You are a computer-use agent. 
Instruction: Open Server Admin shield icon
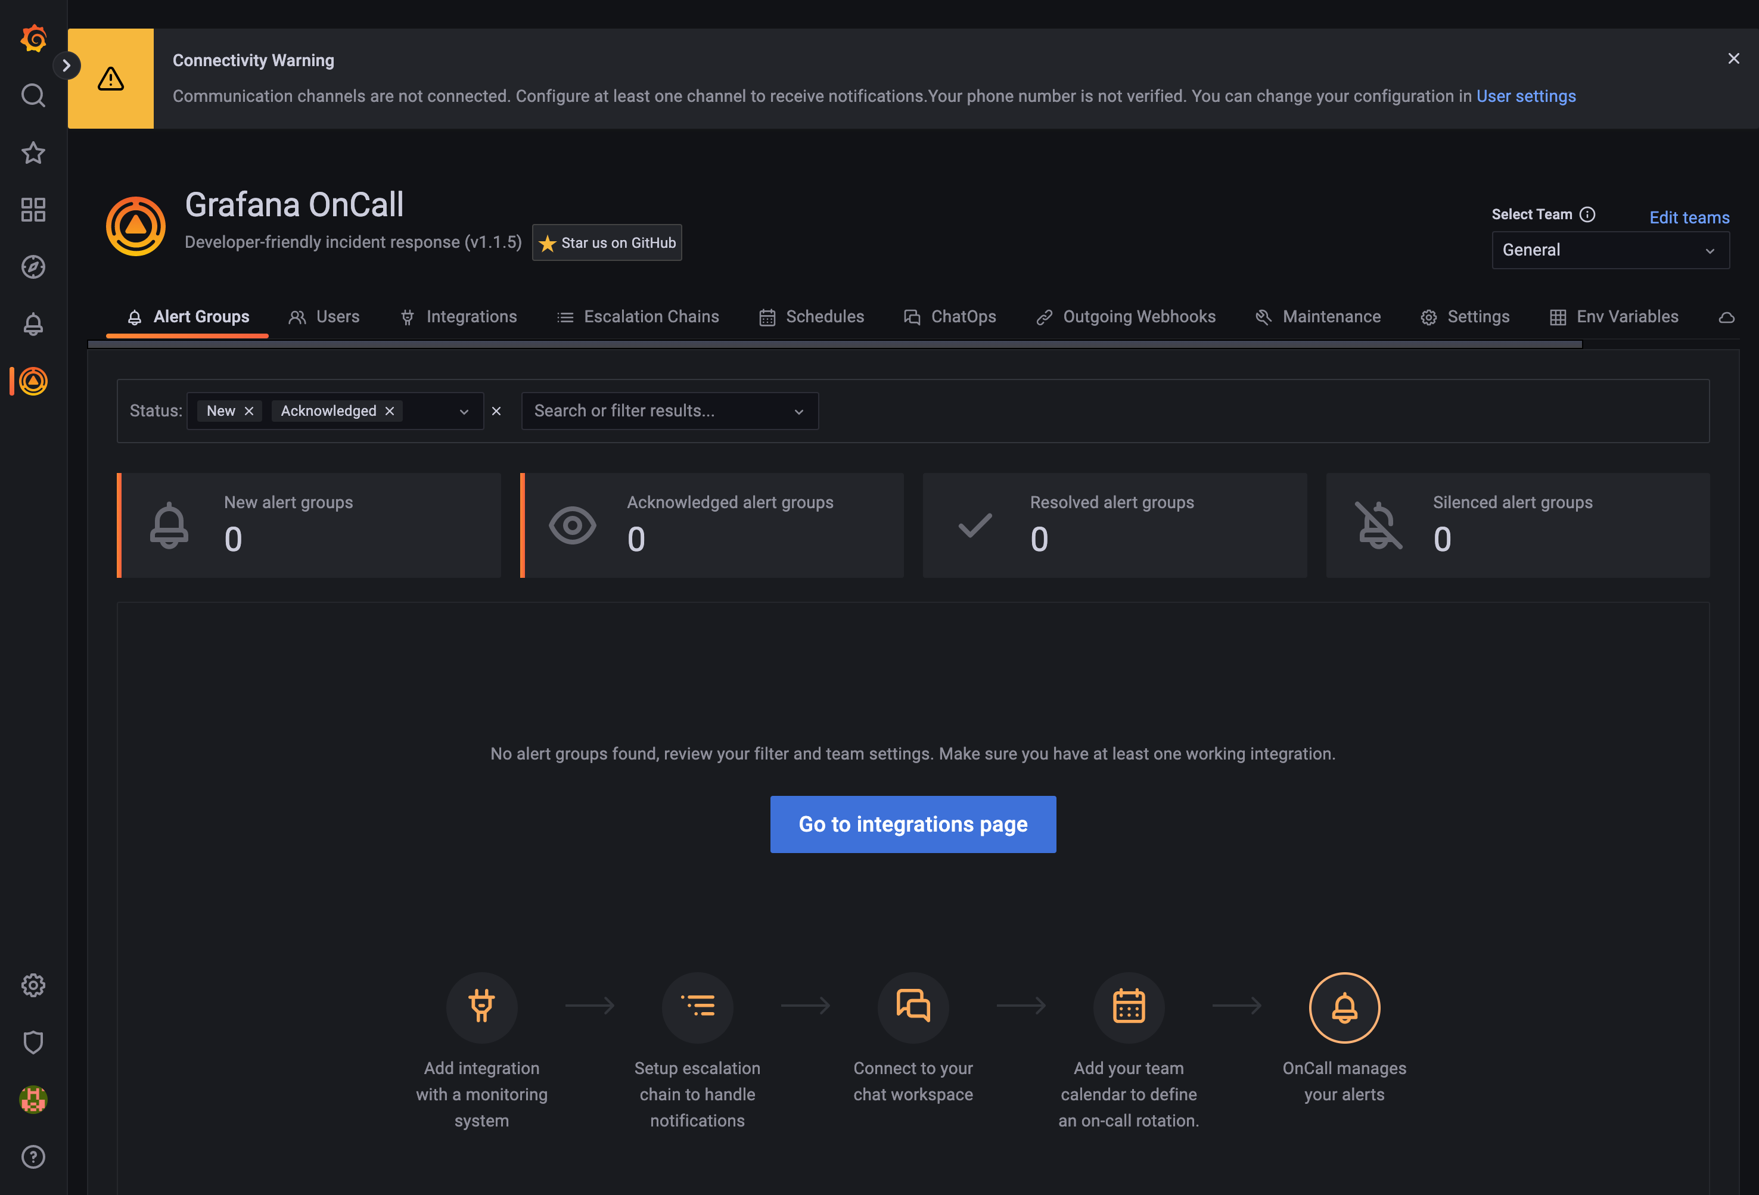[x=33, y=1042]
